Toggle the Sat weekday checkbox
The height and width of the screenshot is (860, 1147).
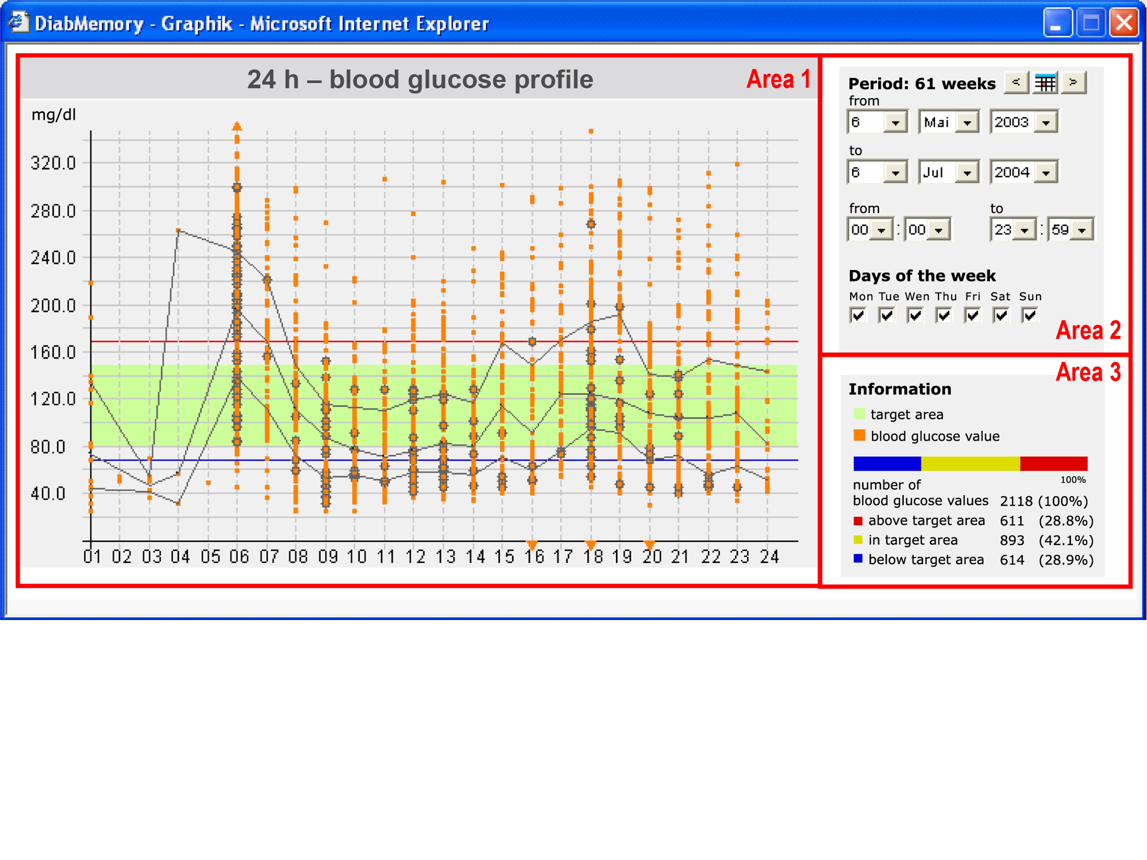1001,315
